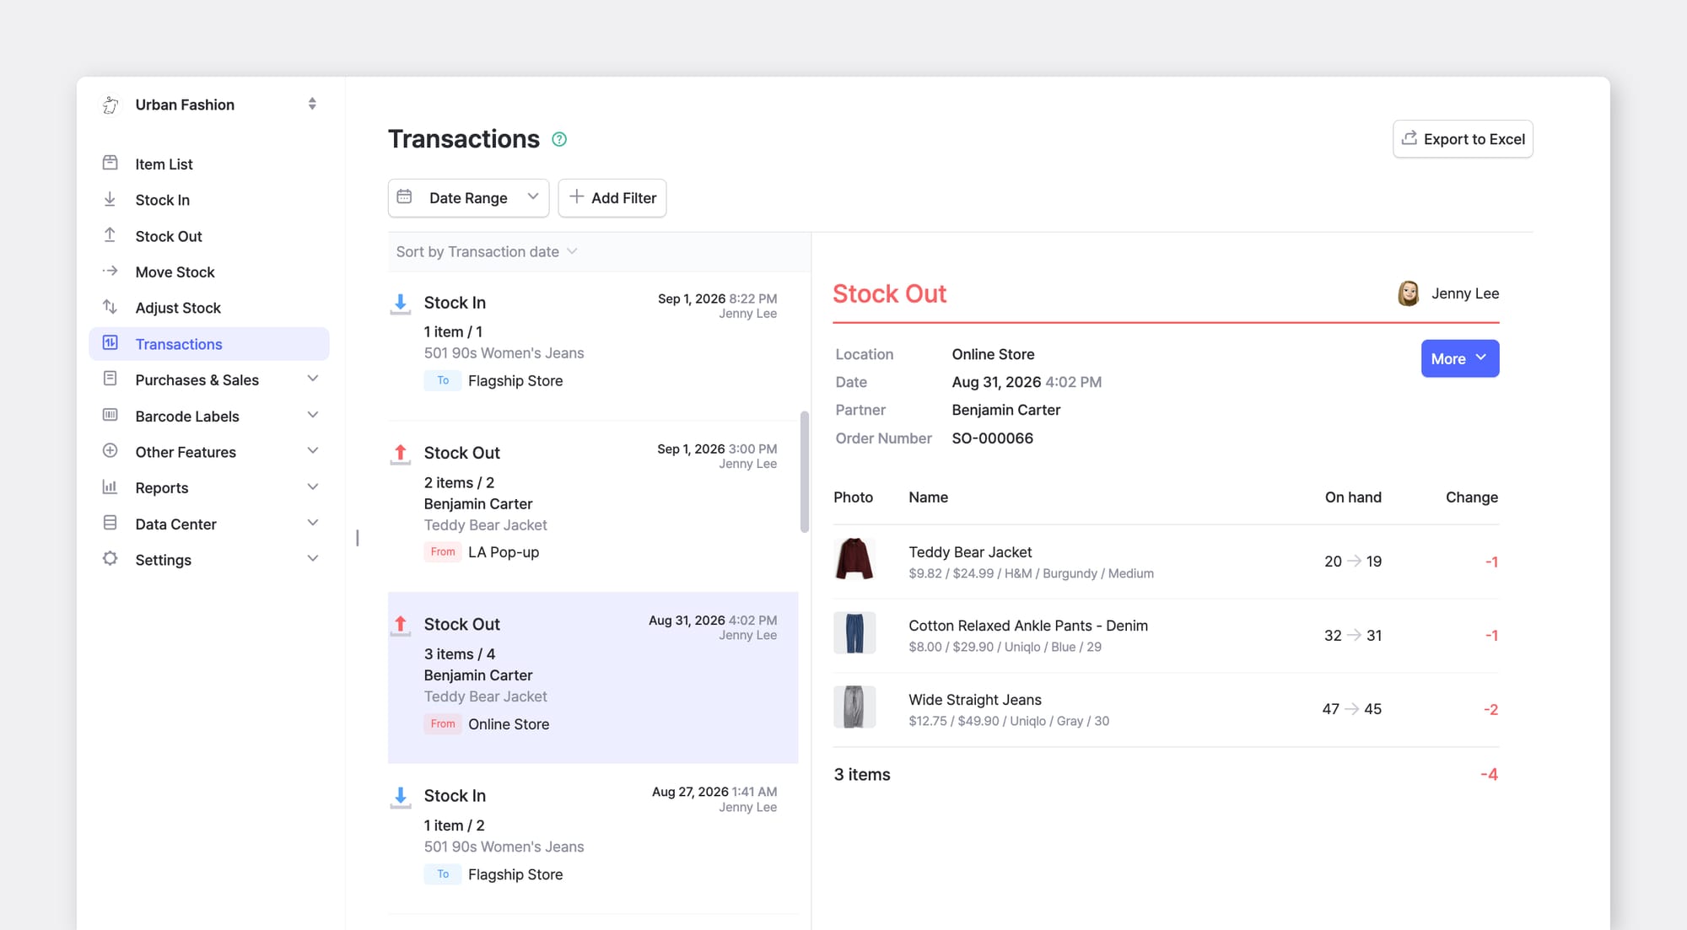Click blue Stock In icon for Sep 1
This screenshot has height=930, width=1687.
coord(401,304)
